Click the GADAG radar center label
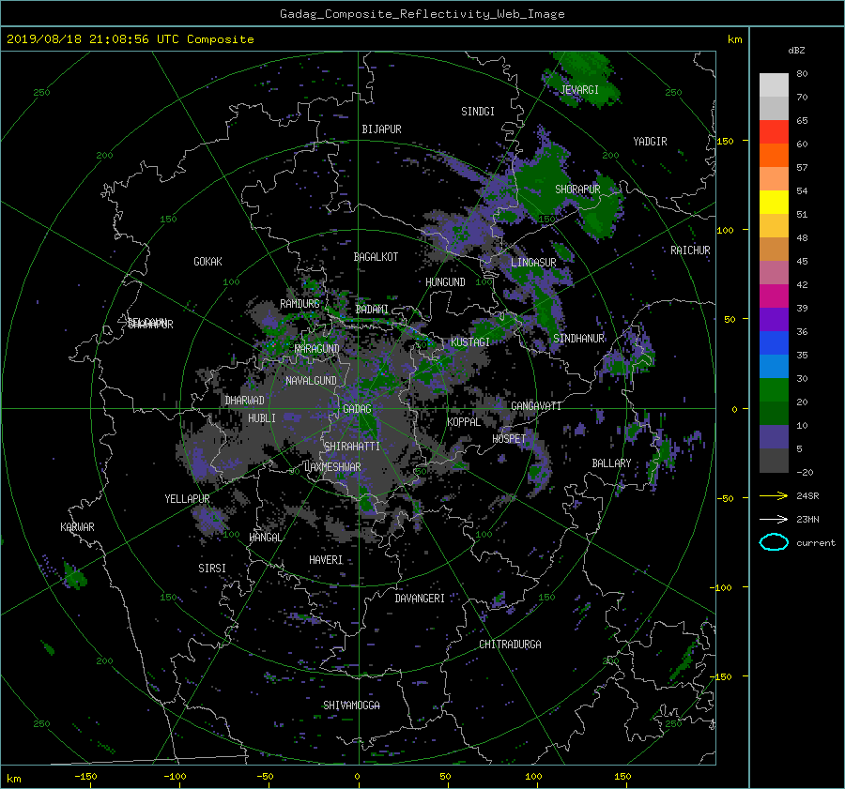 [x=358, y=409]
